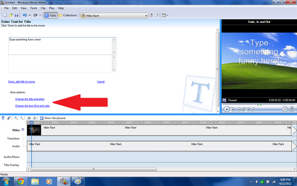The height and width of the screenshot is (186, 297).
Task: Open the Windows Start menu
Action: click(6, 181)
